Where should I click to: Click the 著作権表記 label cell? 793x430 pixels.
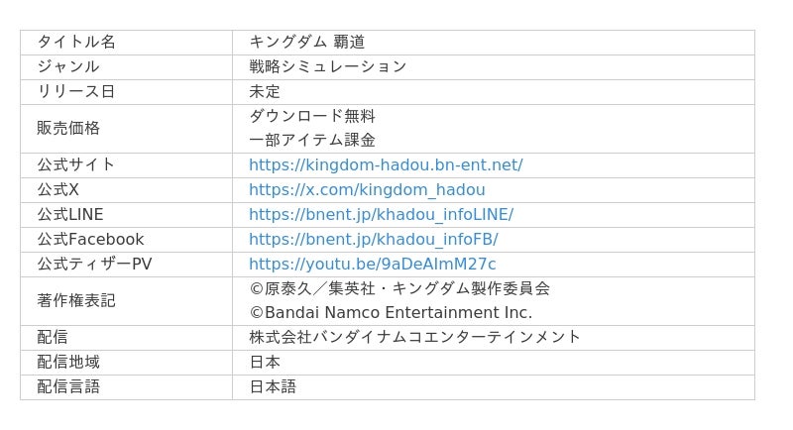pos(76,300)
